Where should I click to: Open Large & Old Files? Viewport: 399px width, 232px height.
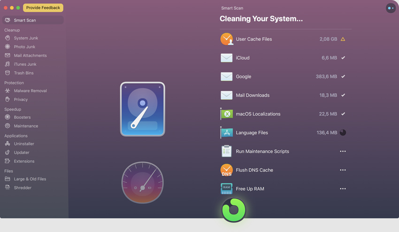30,179
